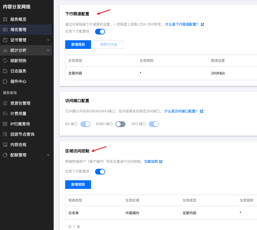Screen dimensions: 257x230
Task: Open the 什么是下行限速配置? link
Action: click(x=181, y=24)
